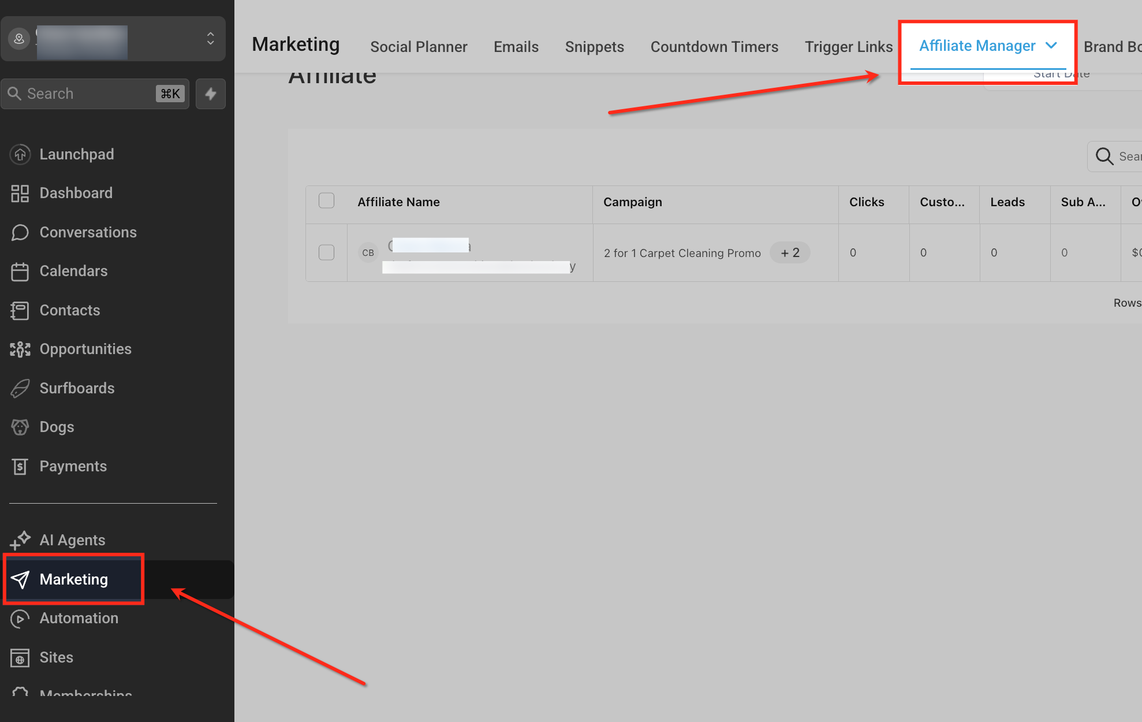1142x722 pixels.
Task: Open Calendars from the sidebar icon
Action: (x=20, y=271)
